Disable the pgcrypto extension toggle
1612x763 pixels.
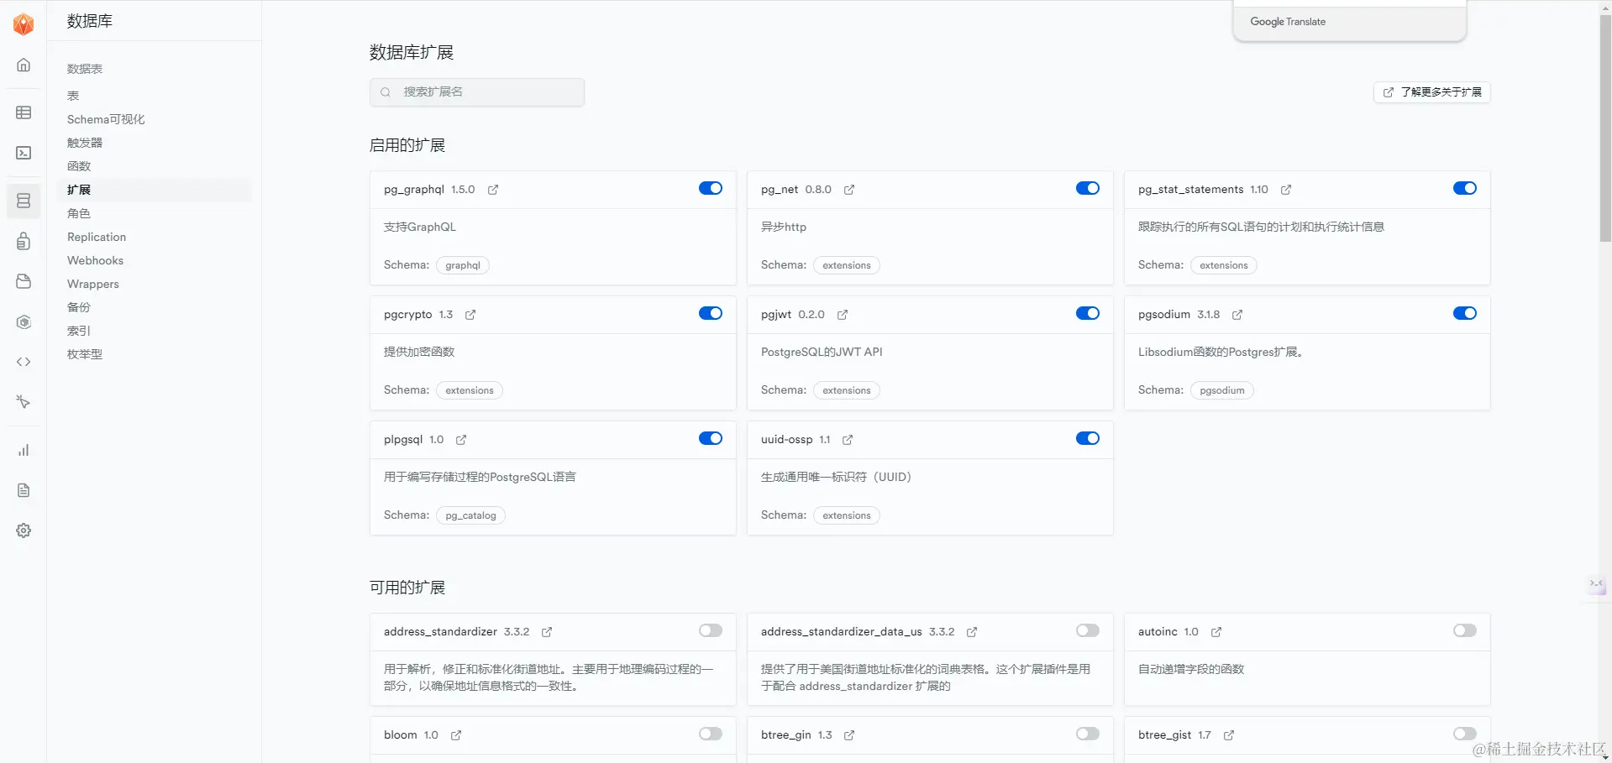711,313
